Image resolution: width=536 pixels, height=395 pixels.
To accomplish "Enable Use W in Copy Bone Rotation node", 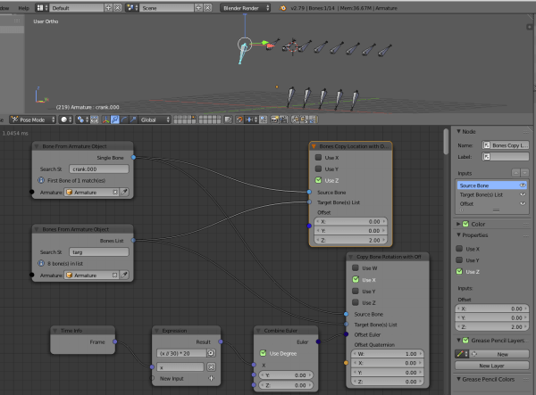I will 353,267.
